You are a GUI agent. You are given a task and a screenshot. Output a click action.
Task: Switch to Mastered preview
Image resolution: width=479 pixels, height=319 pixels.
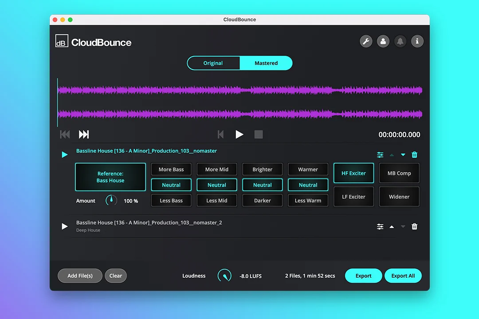pos(266,63)
